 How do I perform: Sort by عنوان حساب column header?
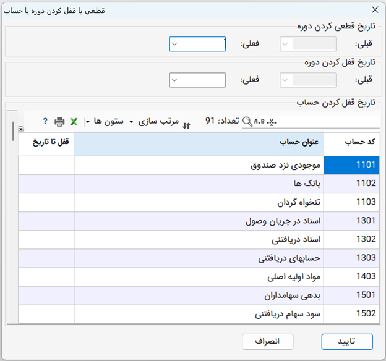click(199, 144)
